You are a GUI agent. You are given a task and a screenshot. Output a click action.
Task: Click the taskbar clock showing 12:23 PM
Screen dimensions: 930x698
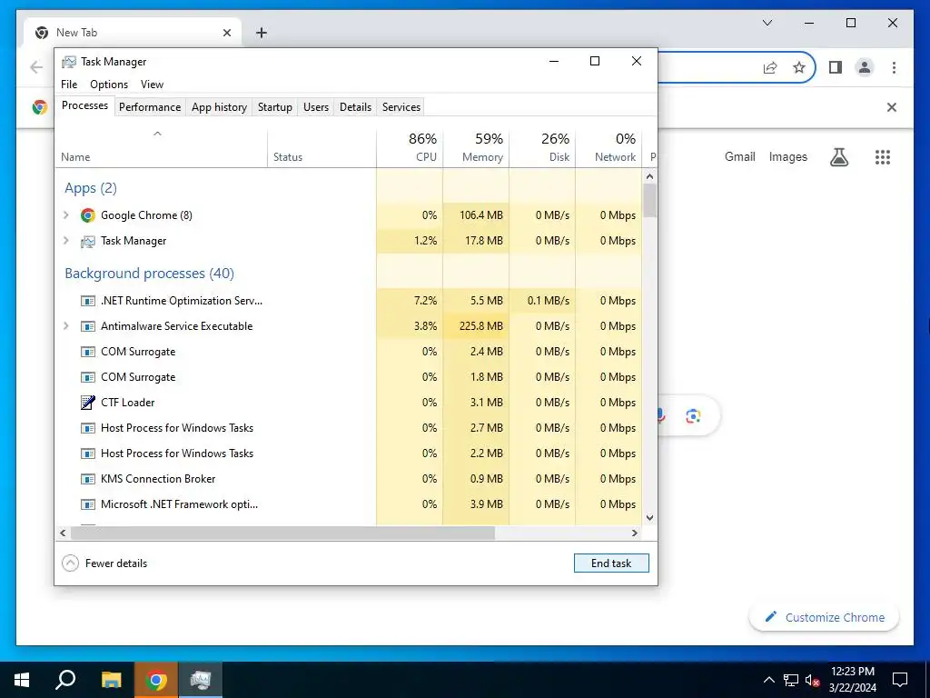pyautogui.click(x=852, y=680)
